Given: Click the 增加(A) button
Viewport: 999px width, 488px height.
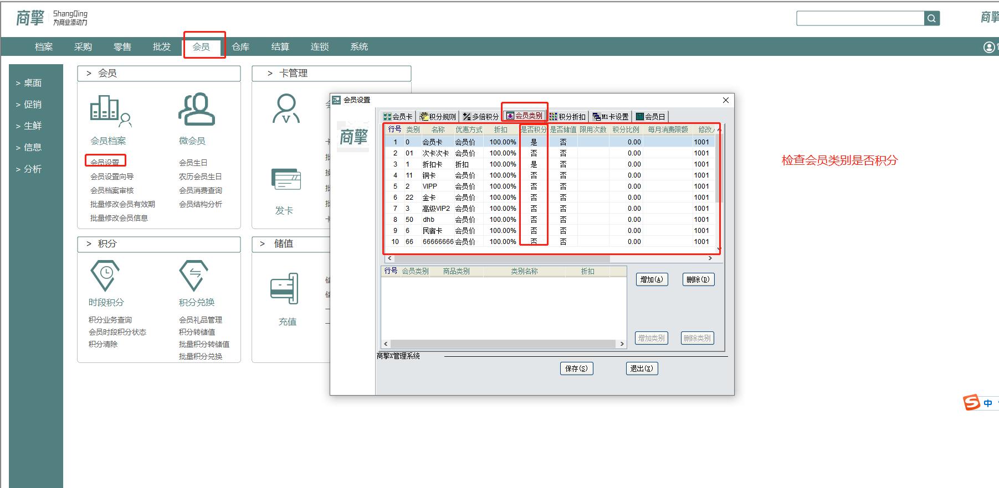Looking at the screenshot, I should point(652,279).
